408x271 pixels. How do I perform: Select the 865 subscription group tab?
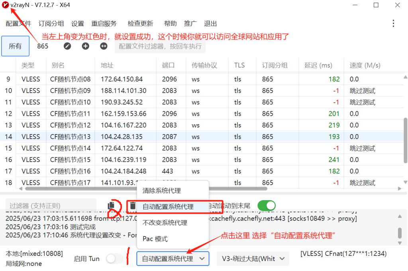click(43, 46)
